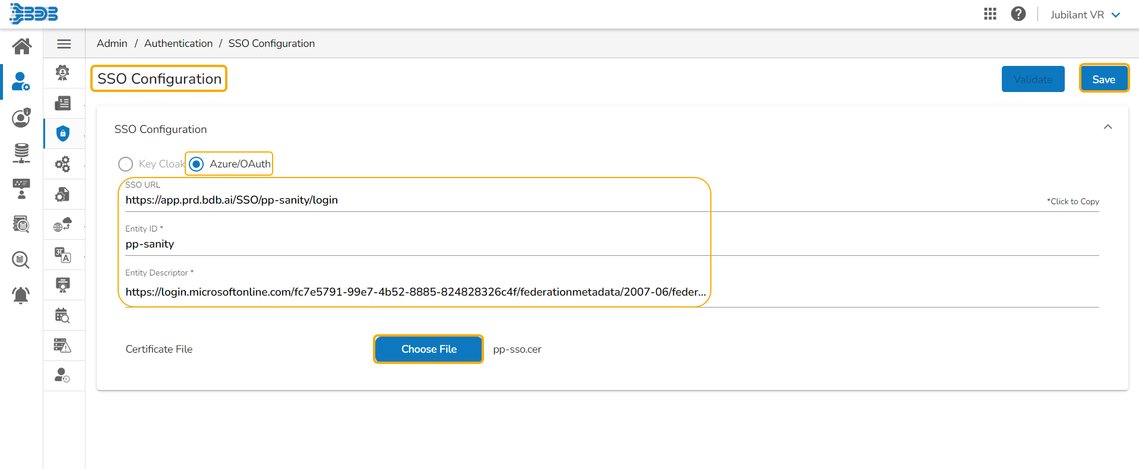Open the Help question mark icon

pos(1018,14)
